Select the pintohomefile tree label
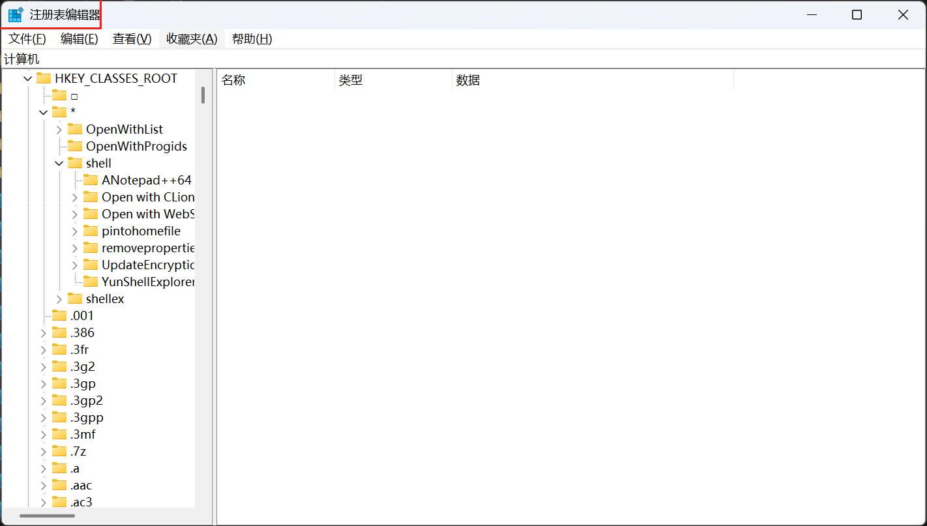 (141, 231)
